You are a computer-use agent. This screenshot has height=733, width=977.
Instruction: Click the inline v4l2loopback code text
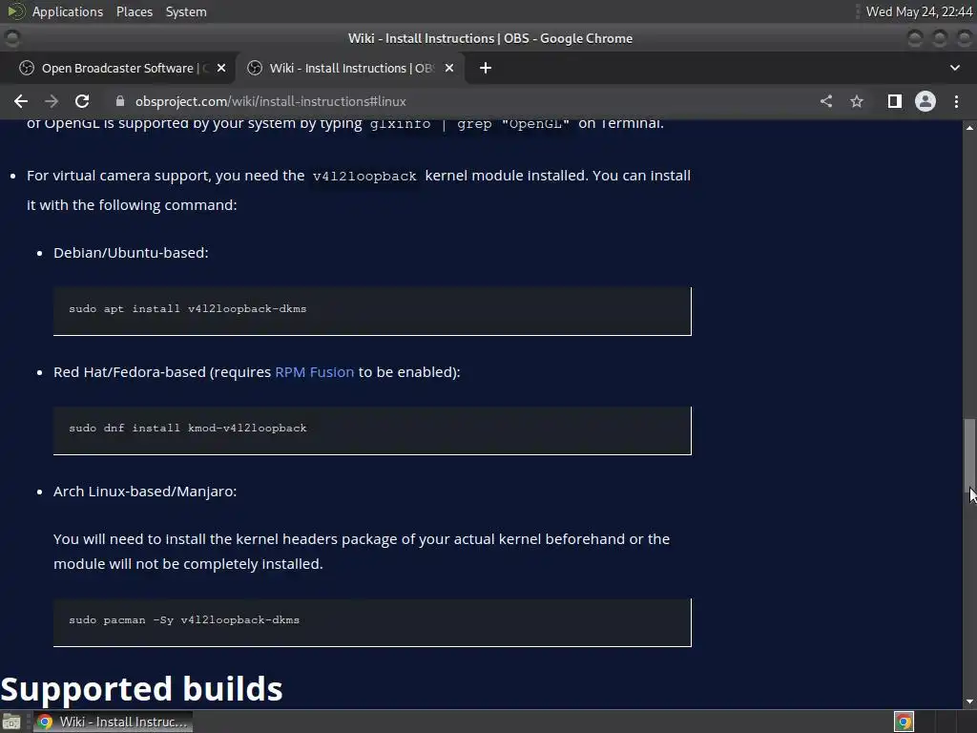point(364,177)
